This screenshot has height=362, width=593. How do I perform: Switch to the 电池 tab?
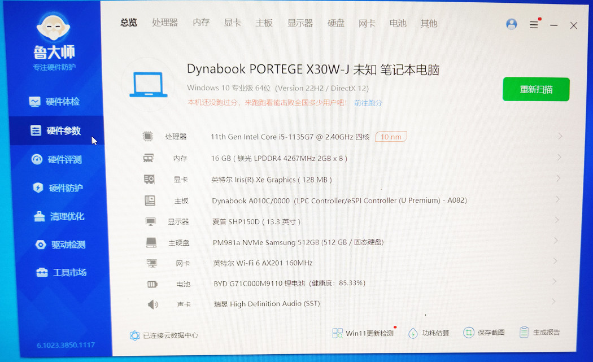point(398,24)
